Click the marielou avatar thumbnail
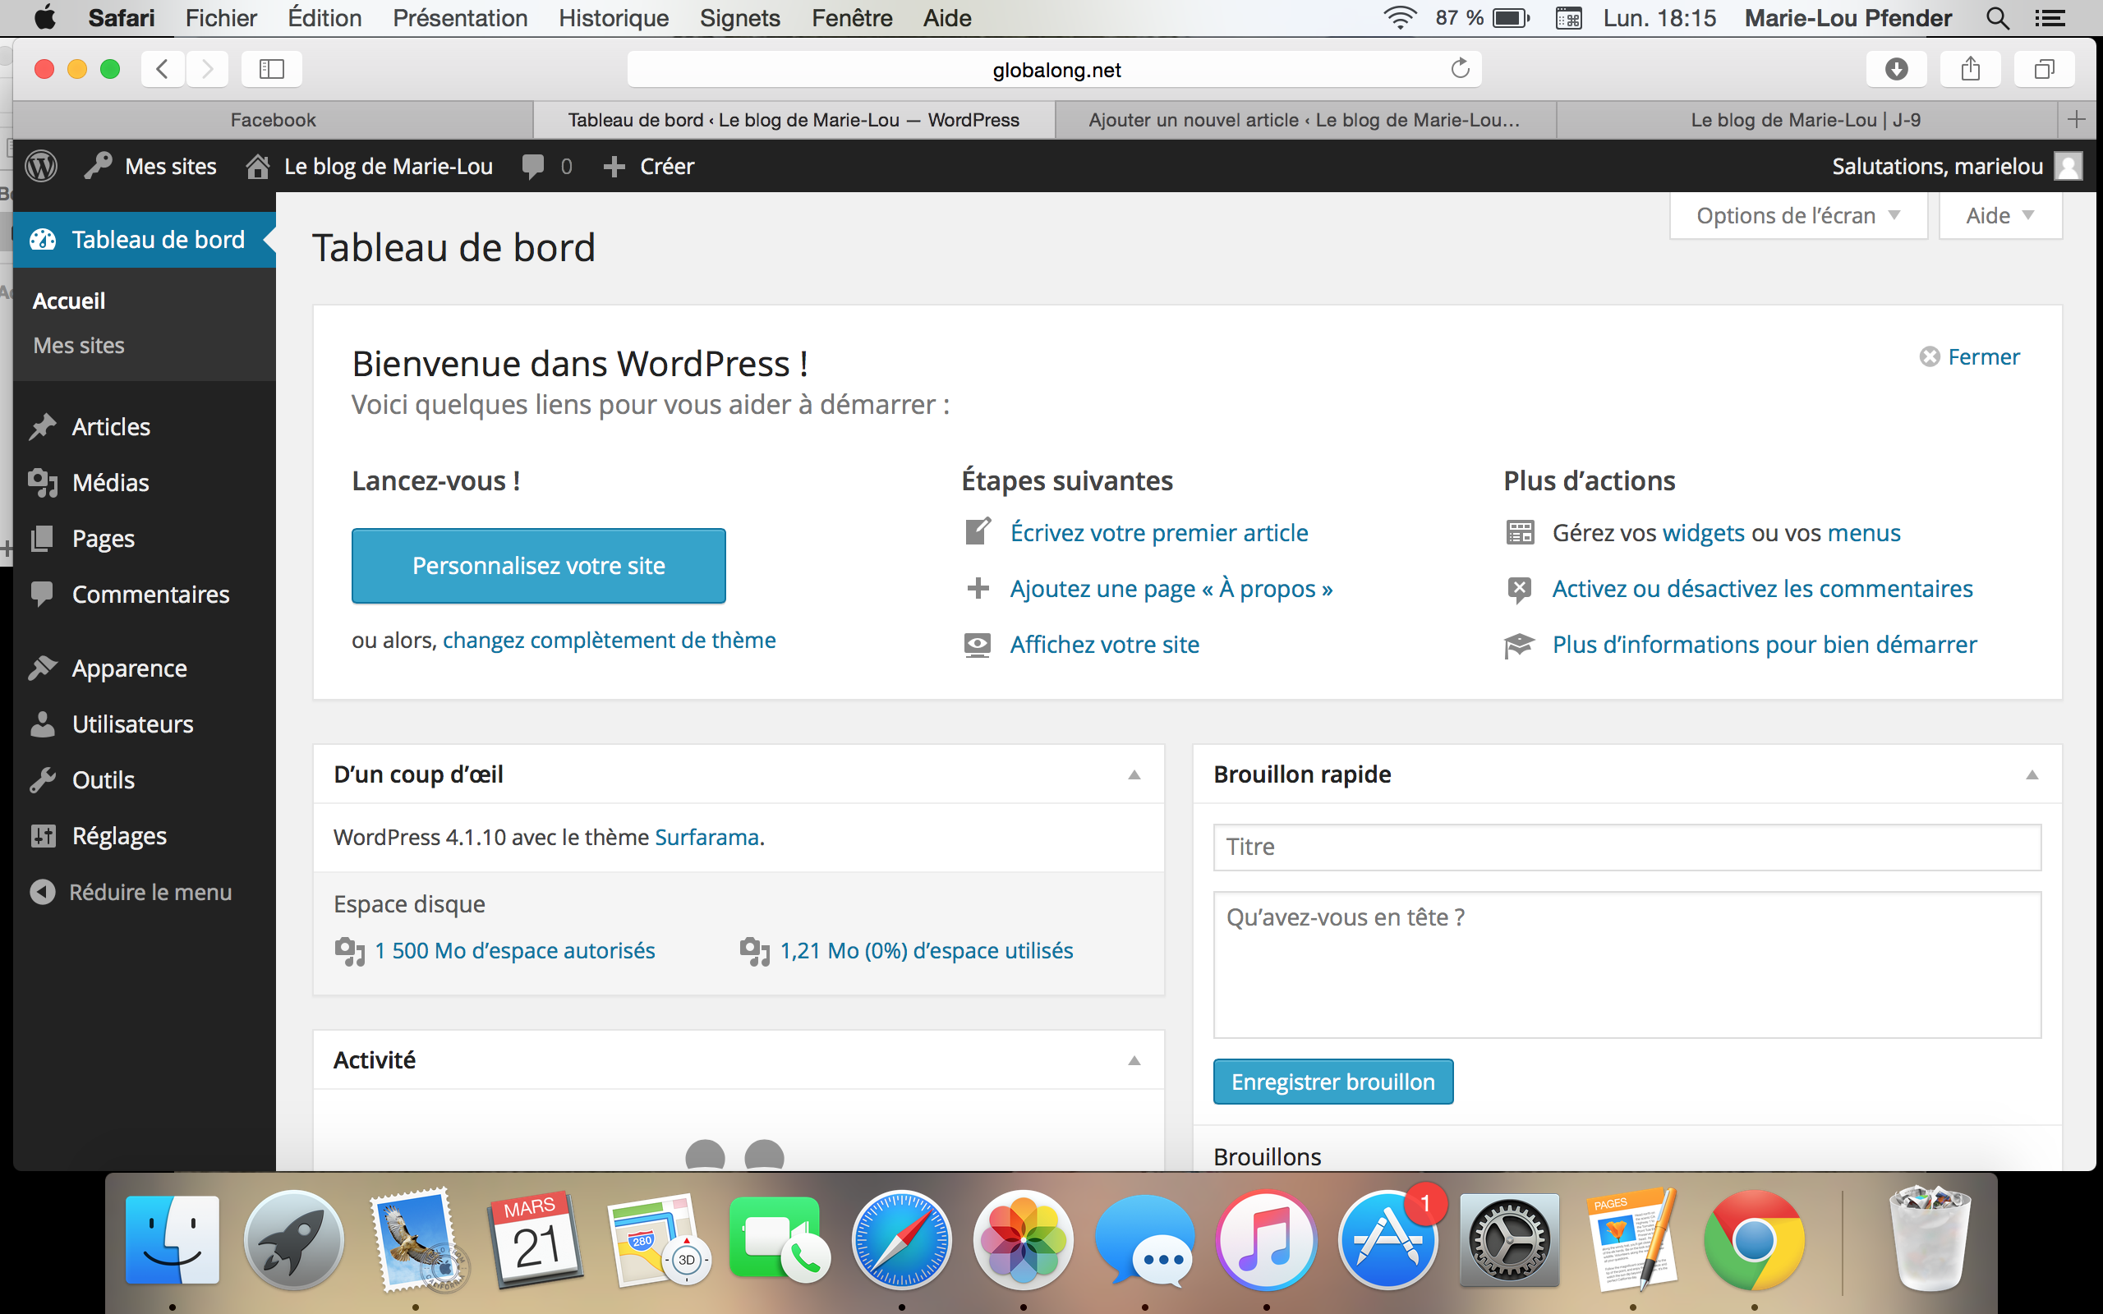Image resolution: width=2103 pixels, height=1314 pixels. click(2068, 166)
